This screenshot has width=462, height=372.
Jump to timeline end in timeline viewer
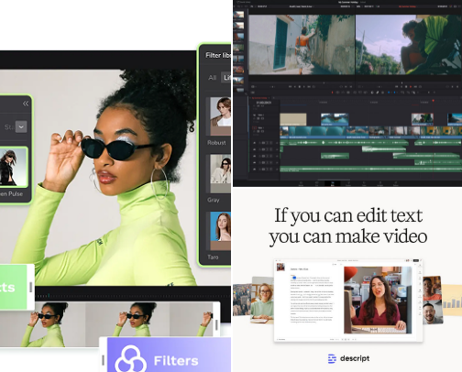click(x=415, y=86)
